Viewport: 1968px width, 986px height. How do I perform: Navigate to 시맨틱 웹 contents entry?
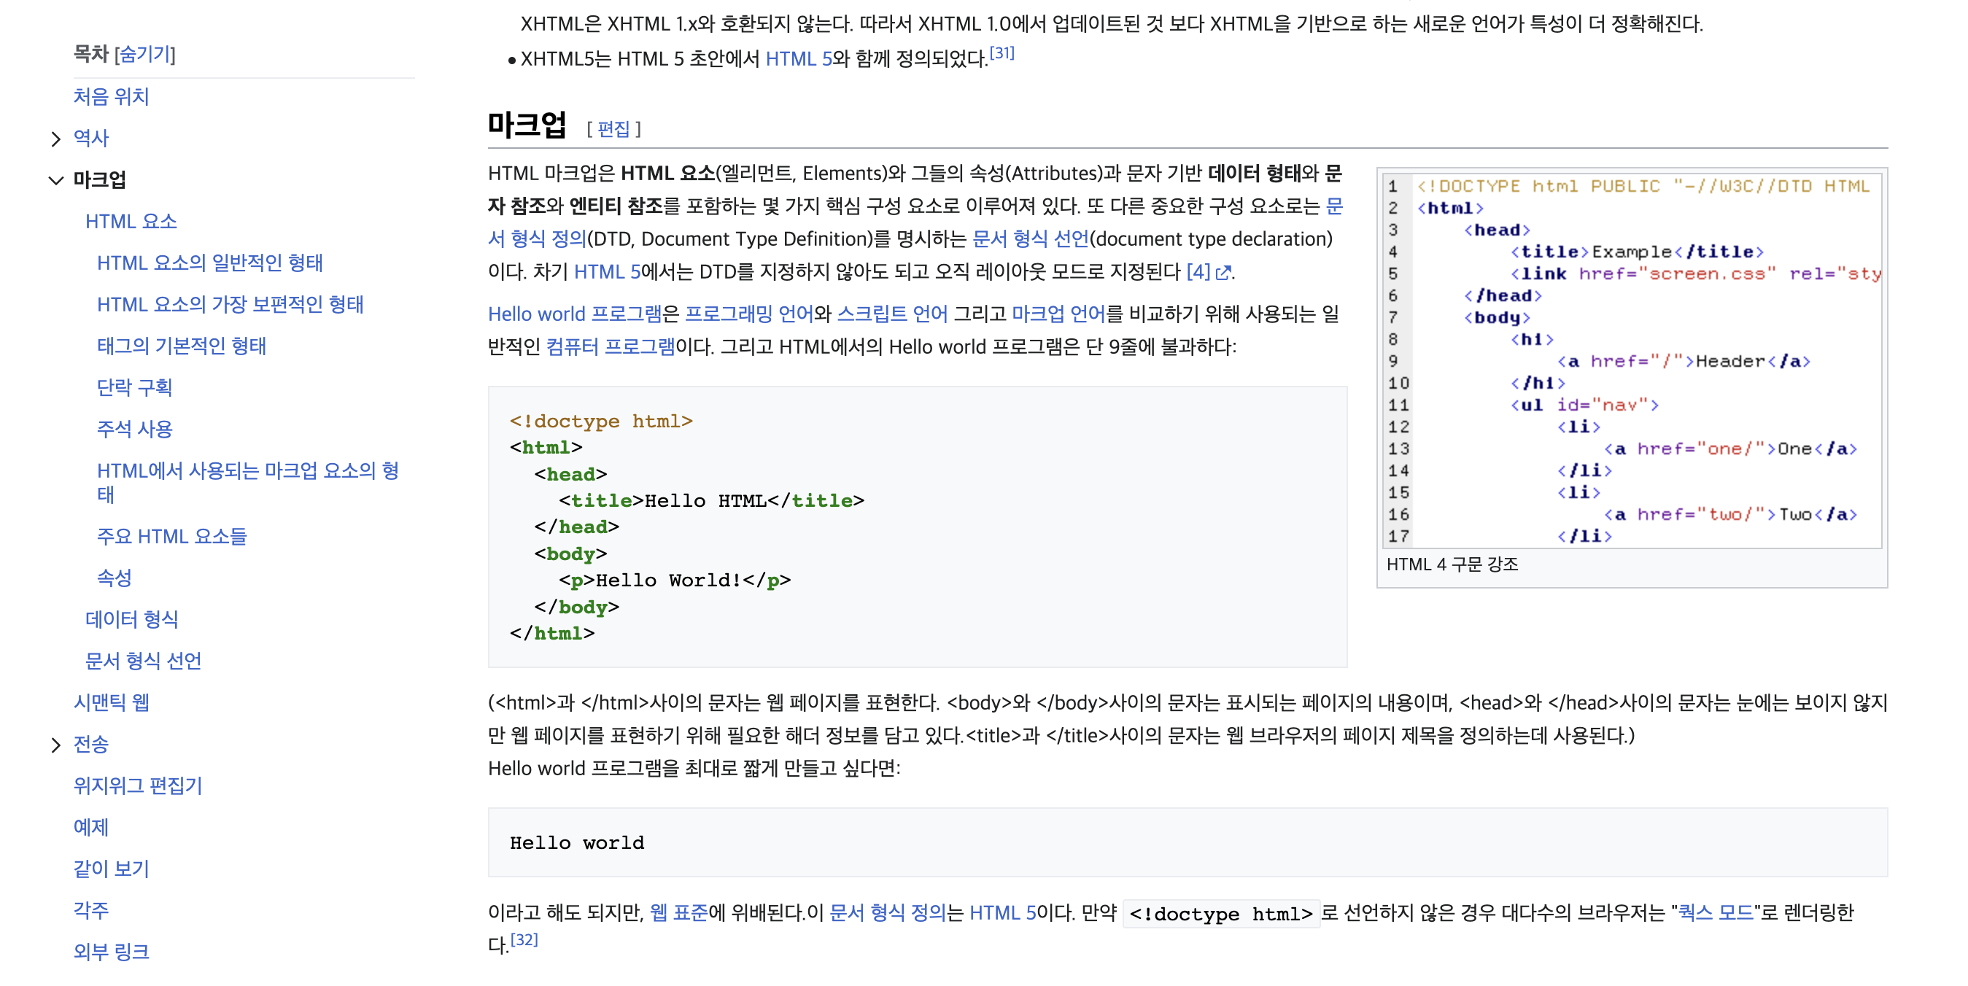pos(111,702)
